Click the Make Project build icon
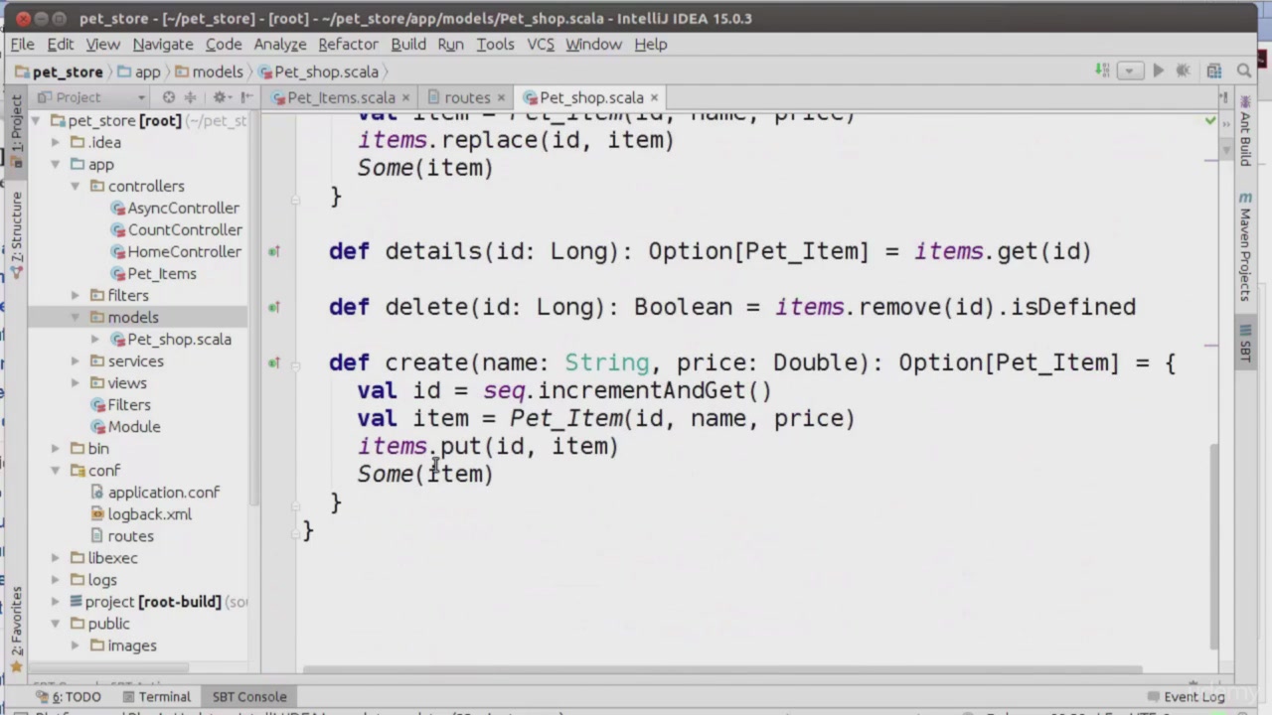This screenshot has width=1272, height=715. (1102, 71)
